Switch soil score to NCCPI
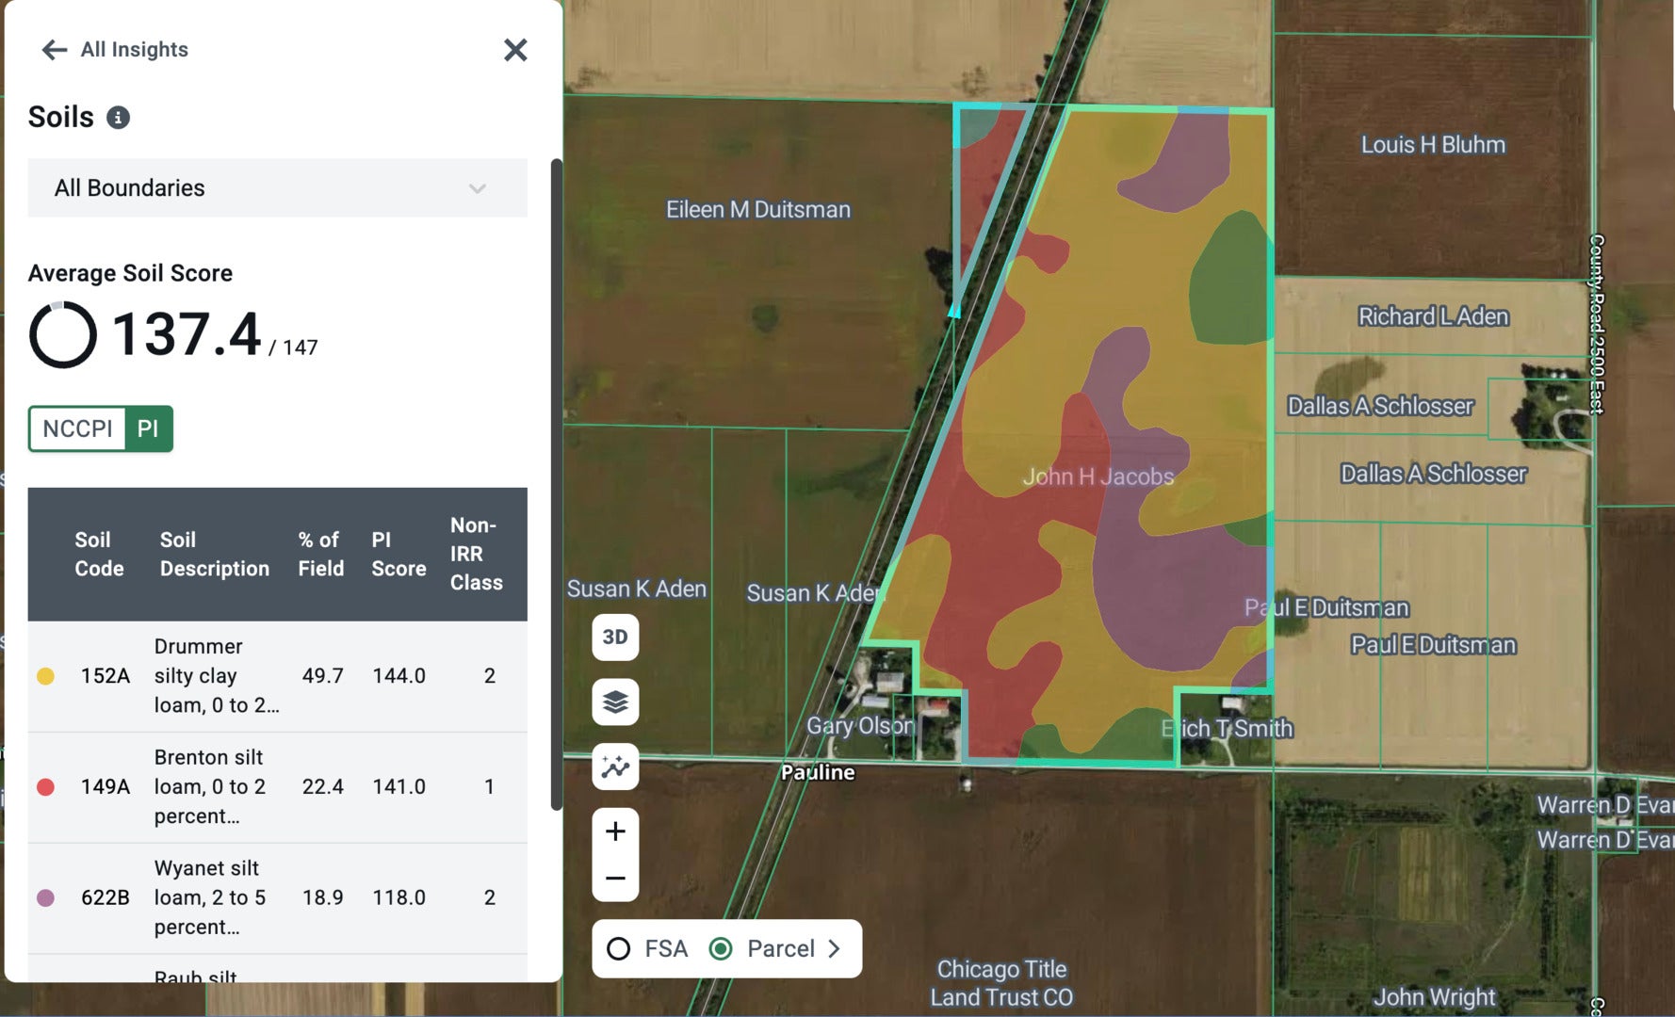This screenshot has width=1675, height=1017. tap(77, 429)
